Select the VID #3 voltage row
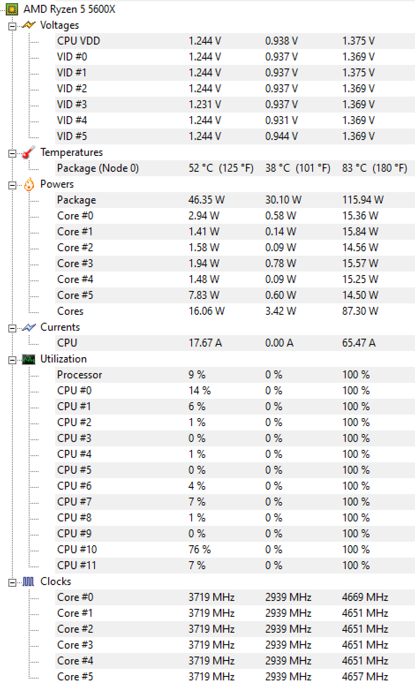 (235, 105)
